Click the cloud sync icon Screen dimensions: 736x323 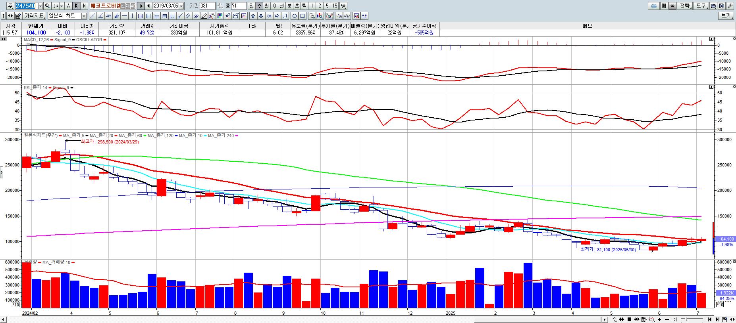point(654,6)
